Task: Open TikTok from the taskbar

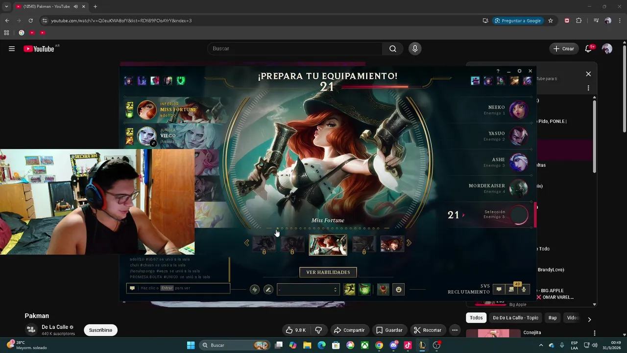Action: [x=408, y=345]
